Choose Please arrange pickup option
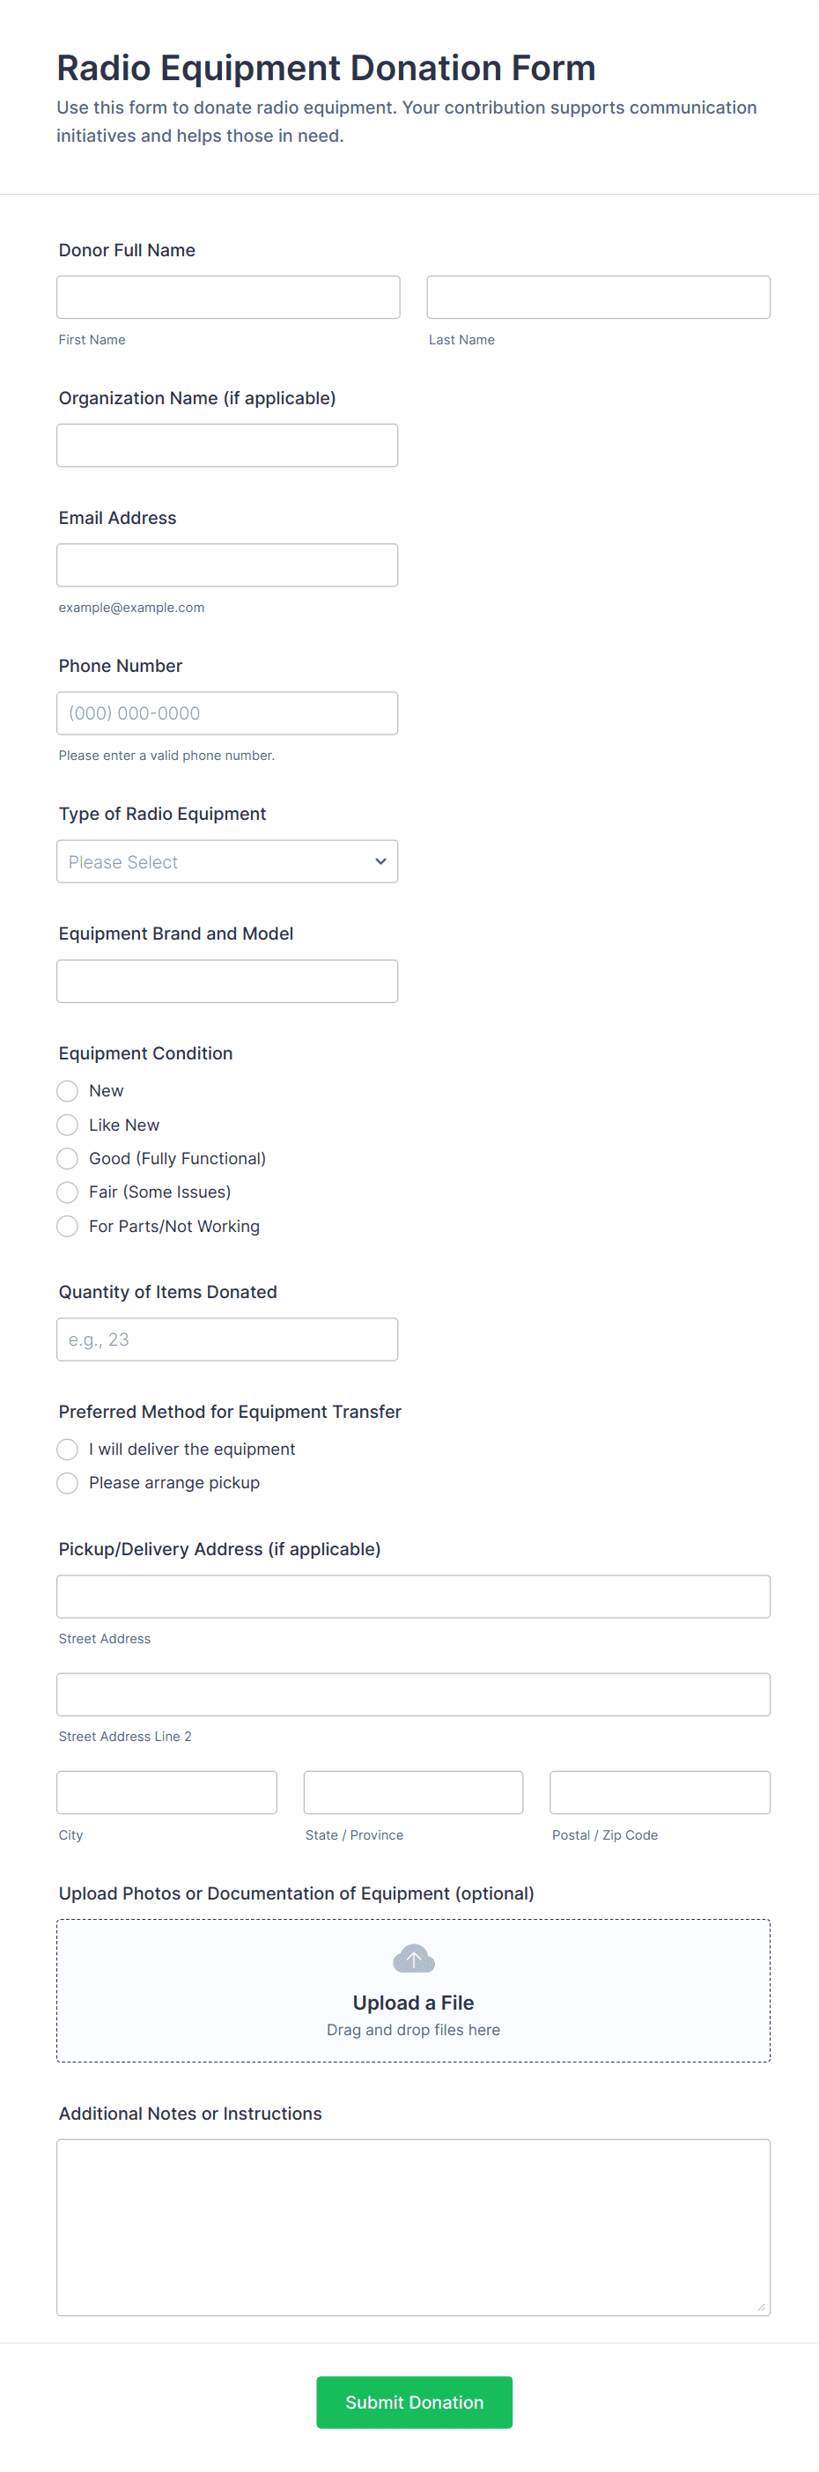819x2472 pixels. pyautogui.click(x=67, y=1483)
